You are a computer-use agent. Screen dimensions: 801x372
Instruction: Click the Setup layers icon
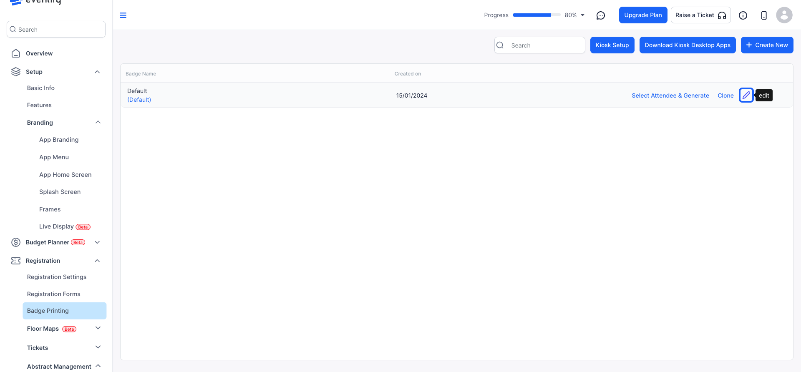click(x=16, y=72)
